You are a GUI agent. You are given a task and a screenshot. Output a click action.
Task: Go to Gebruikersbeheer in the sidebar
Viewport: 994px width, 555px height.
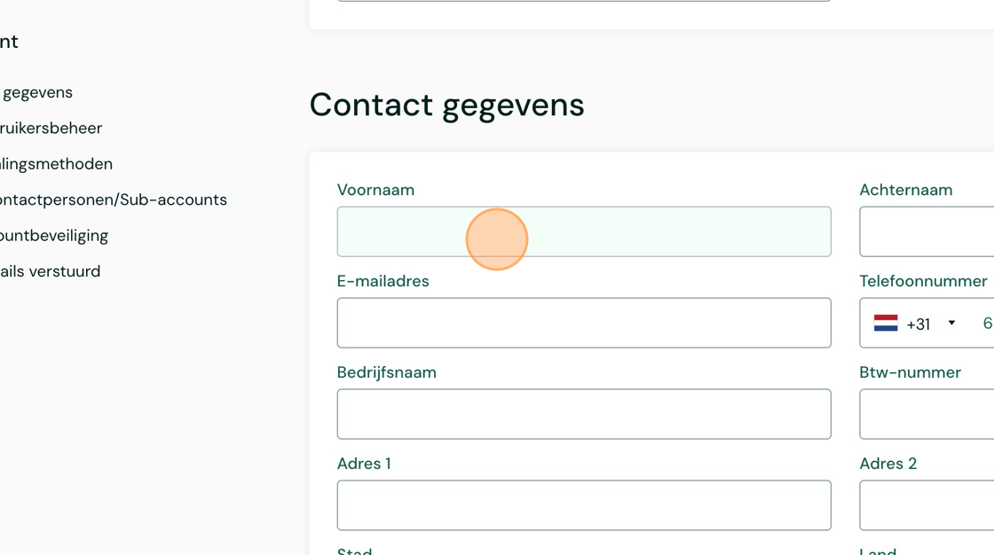click(51, 129)
